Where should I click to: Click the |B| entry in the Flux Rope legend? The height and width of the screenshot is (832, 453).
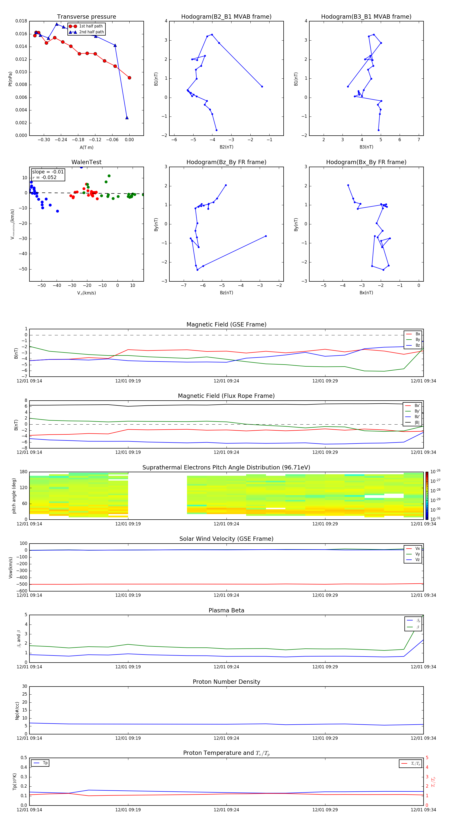click(412, 423)
